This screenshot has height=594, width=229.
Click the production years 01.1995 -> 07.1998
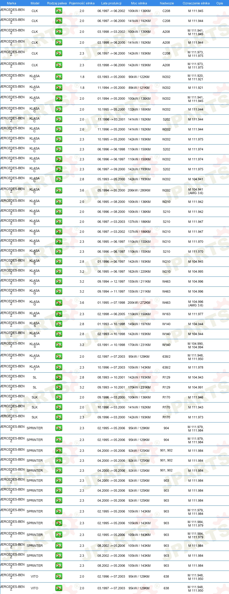tap(111, 303)
